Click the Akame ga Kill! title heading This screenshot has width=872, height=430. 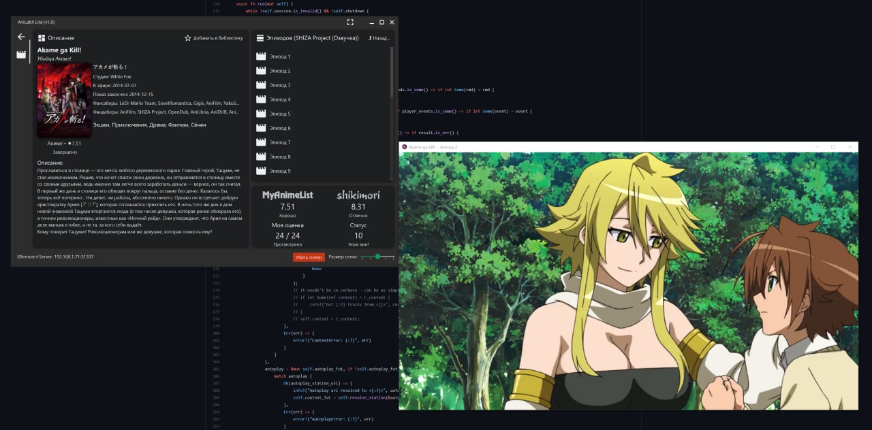click(x=59, y=50)
